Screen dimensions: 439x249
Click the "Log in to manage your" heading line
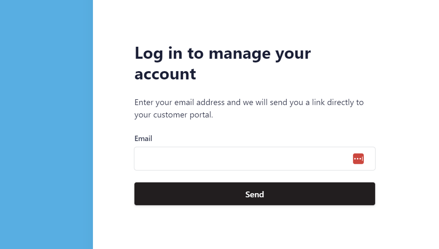222,53
